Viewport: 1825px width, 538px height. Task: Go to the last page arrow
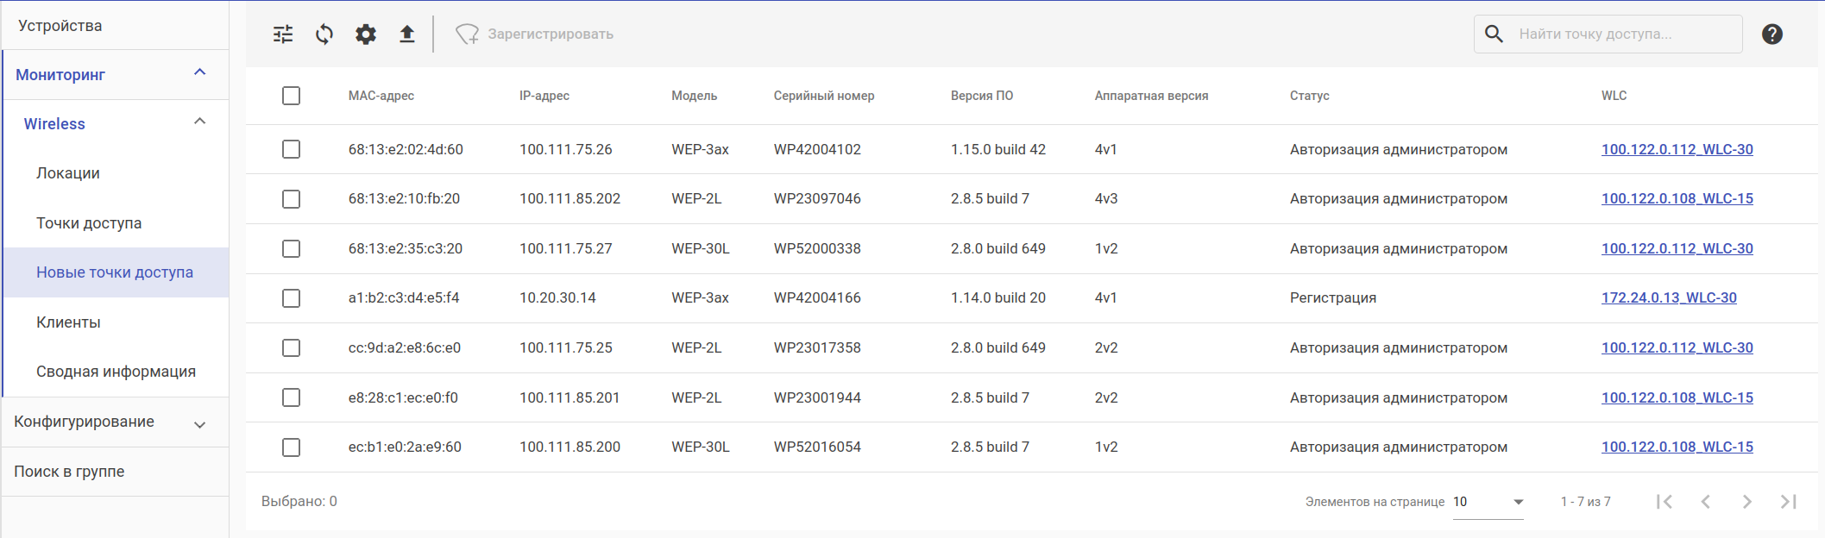tap(1788, 502)
